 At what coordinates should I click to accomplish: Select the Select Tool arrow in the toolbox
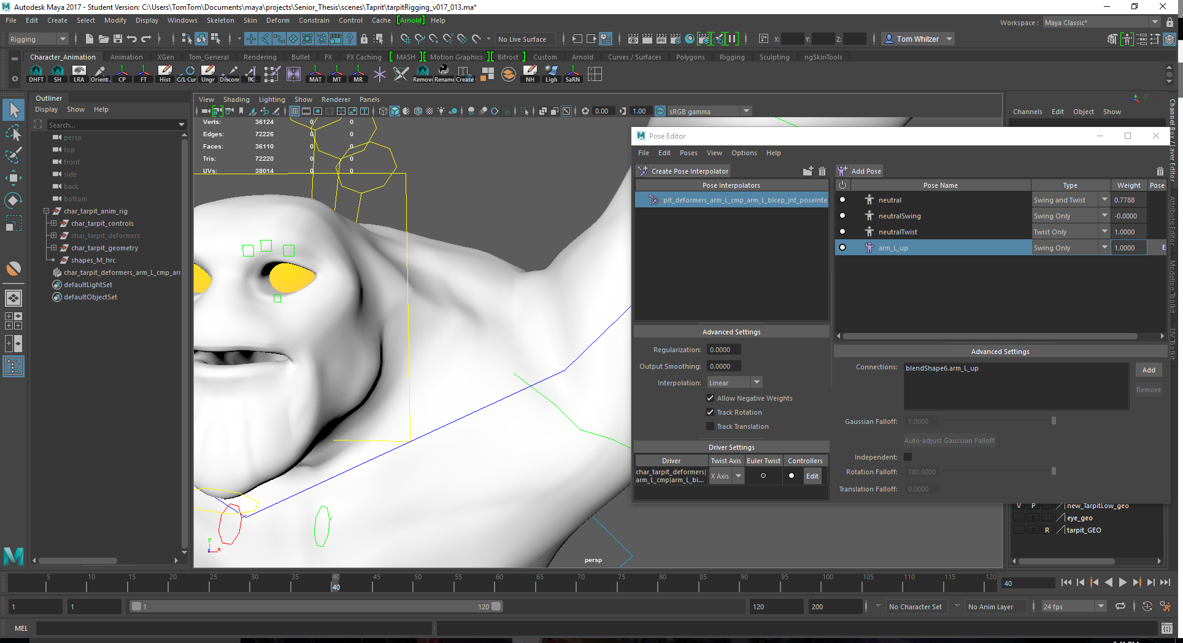click(13, 109)
